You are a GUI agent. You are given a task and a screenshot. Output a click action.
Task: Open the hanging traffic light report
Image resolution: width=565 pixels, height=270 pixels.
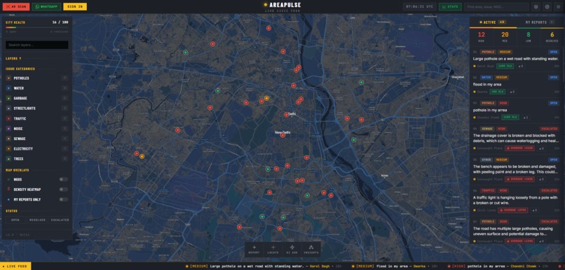[516, 200]
